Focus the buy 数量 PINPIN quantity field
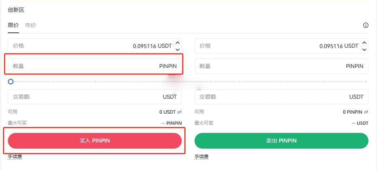 click(x=95, y=66)
